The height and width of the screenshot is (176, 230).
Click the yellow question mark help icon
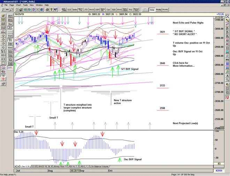pos(51,10)
